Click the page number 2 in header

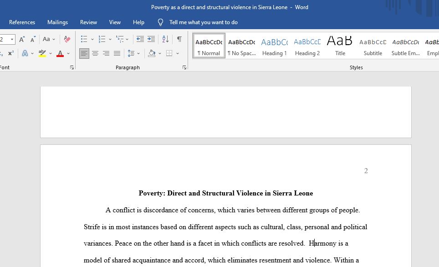pyautogui.click(x=366, y=171)
